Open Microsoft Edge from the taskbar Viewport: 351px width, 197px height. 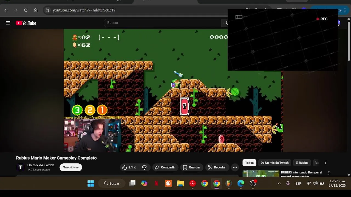241,183
